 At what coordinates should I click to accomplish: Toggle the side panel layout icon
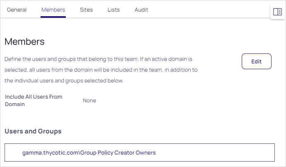click(x=277, y=12)
